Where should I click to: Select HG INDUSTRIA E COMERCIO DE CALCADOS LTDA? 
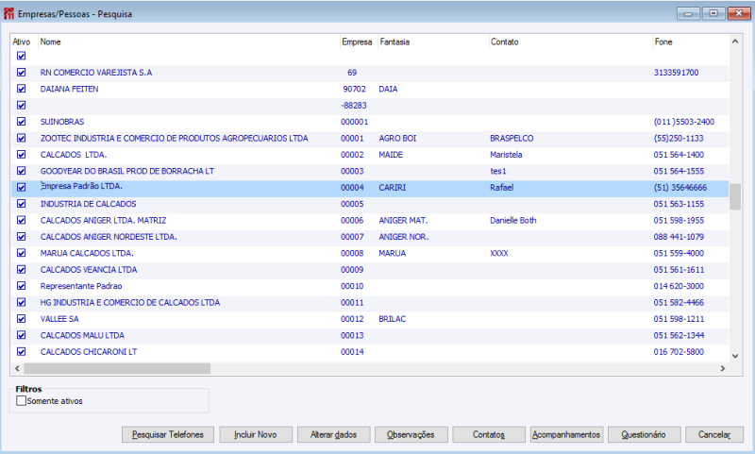370,302
